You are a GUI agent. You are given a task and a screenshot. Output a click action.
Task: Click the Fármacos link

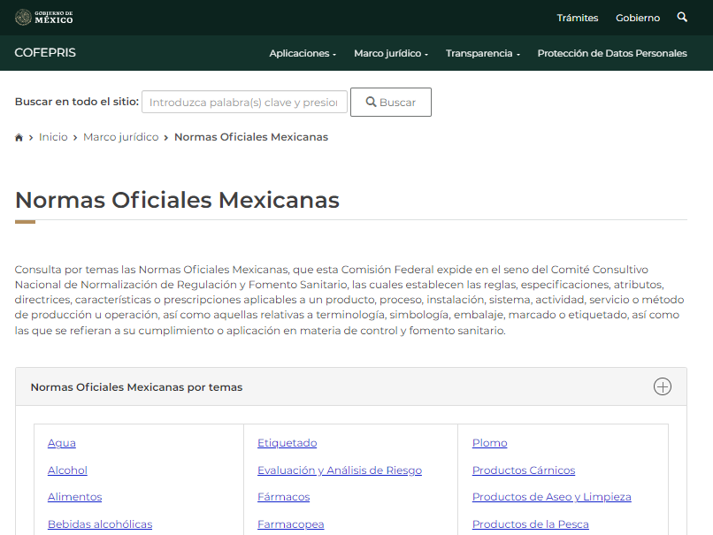click(283, 496)
